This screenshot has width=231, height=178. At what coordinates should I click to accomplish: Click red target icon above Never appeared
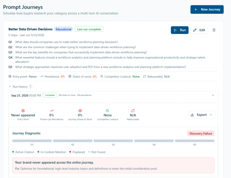click(23, 111)
